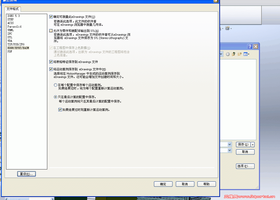Switch to the 文件格式 tab
Viewport: 280px width, 200px height.
13,9
